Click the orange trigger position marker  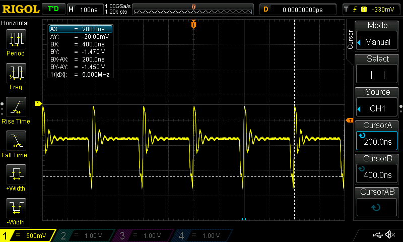pyautogui.click(x=194, y=25)
